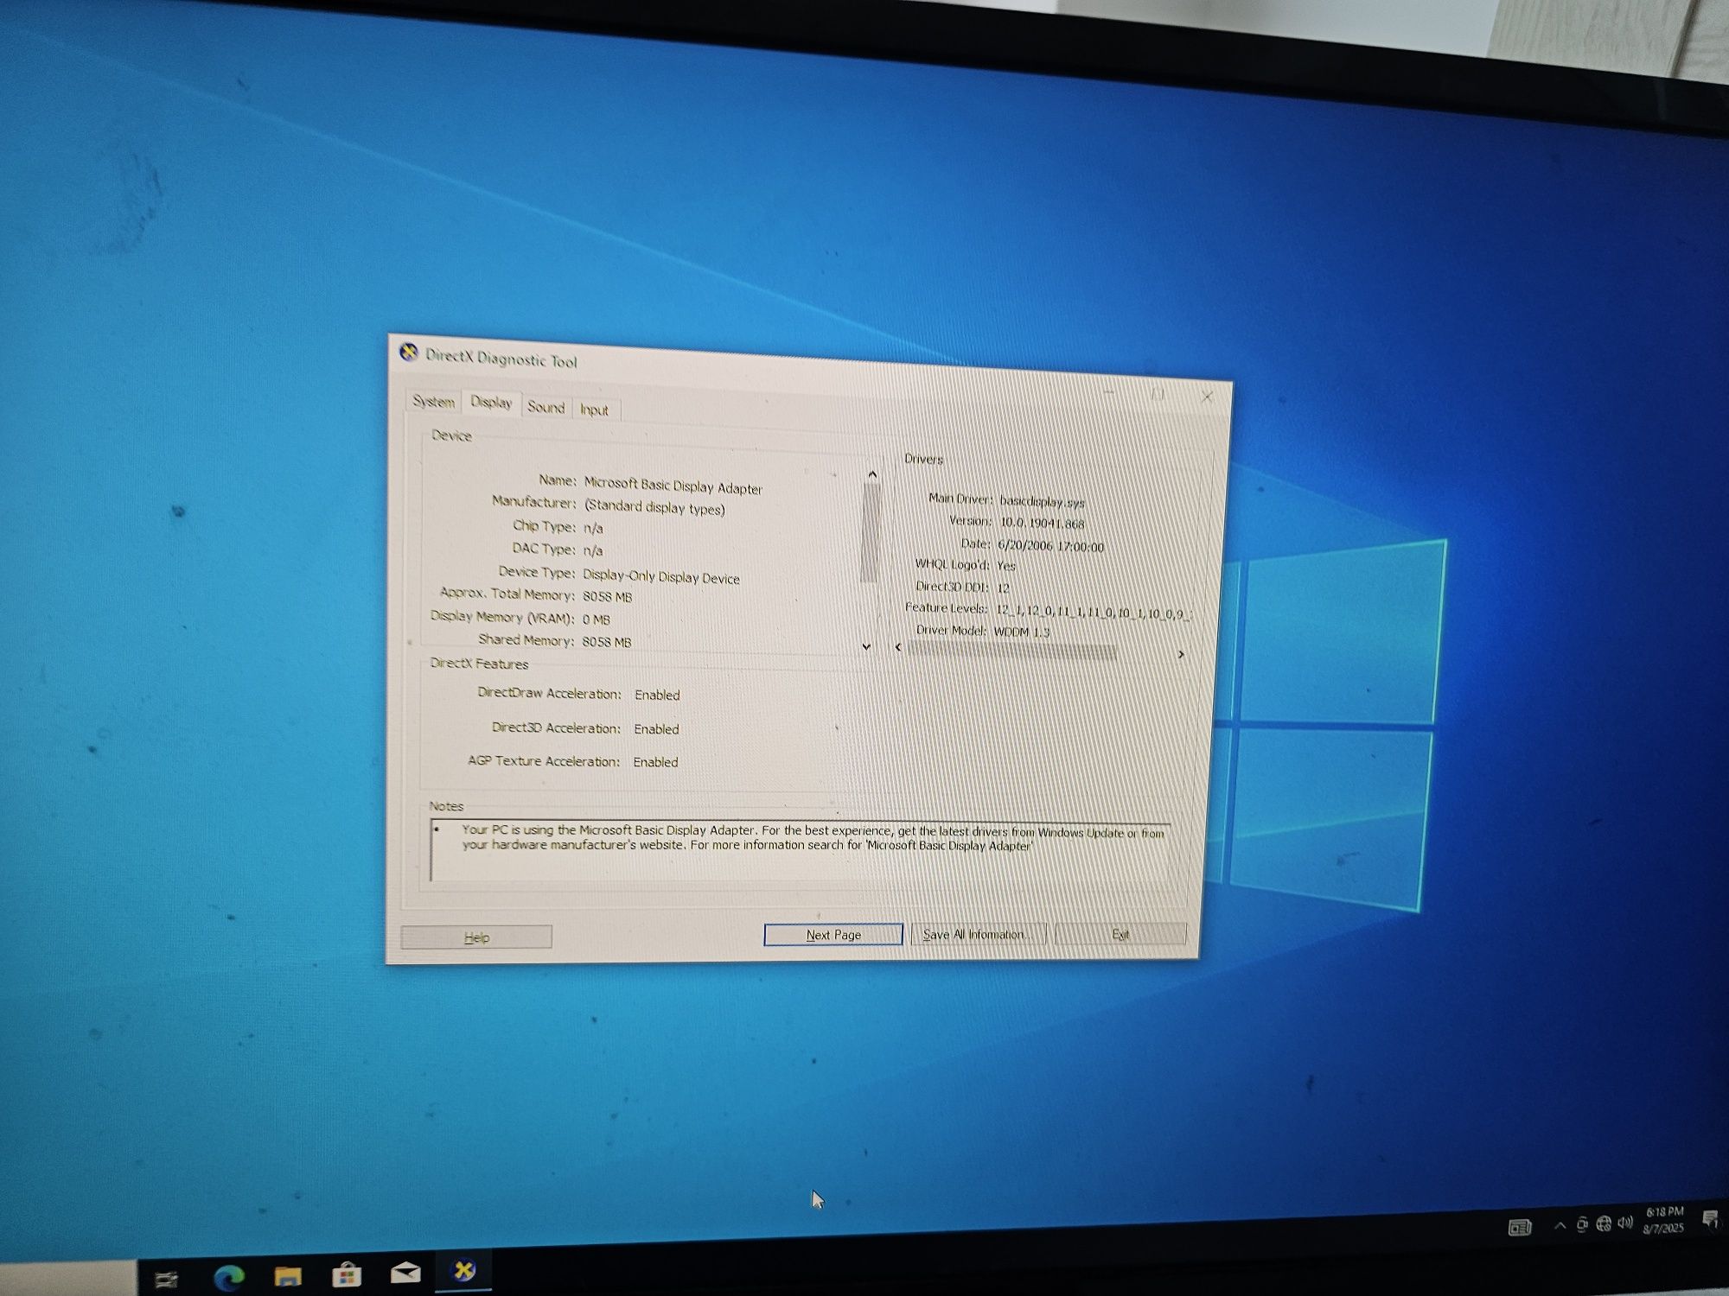
Task: Click the Help button
Action: point(476,937)
